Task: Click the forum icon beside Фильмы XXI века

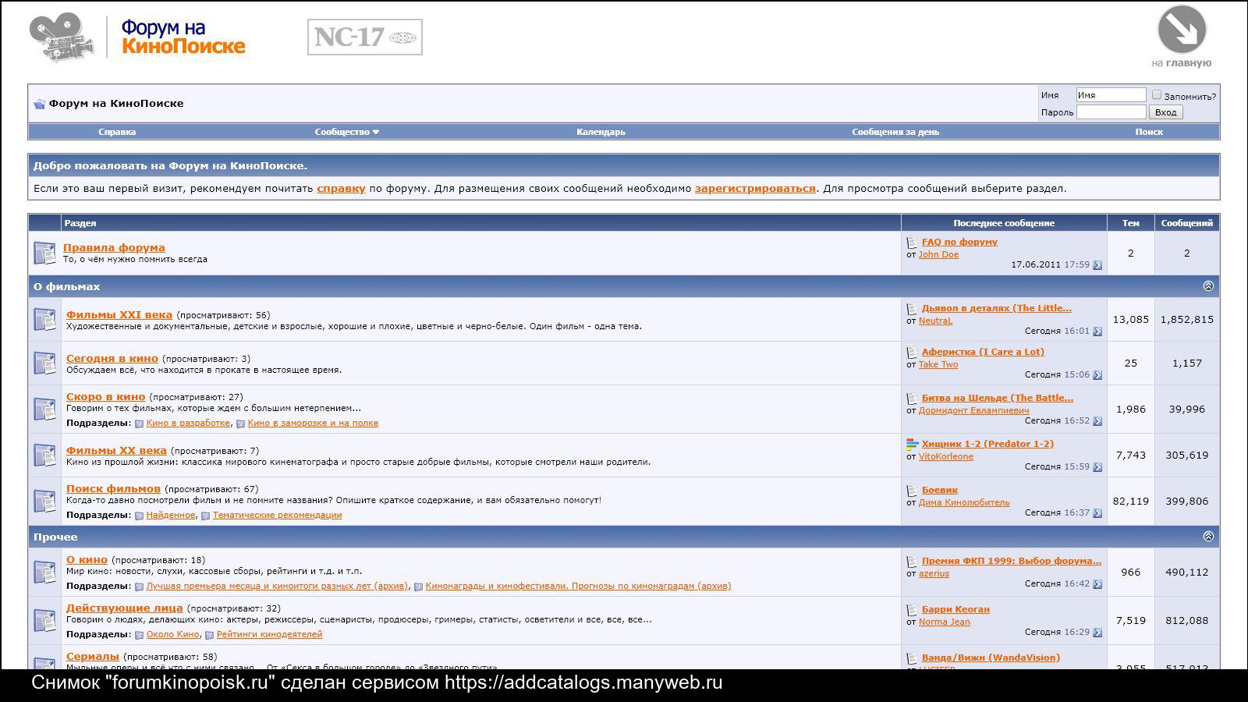Action: [x=44, y=319]
